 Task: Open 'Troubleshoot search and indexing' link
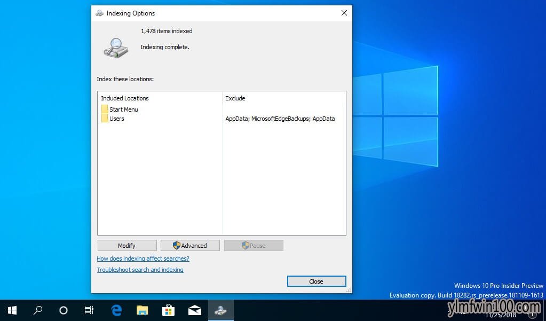[x=140, y=270]
